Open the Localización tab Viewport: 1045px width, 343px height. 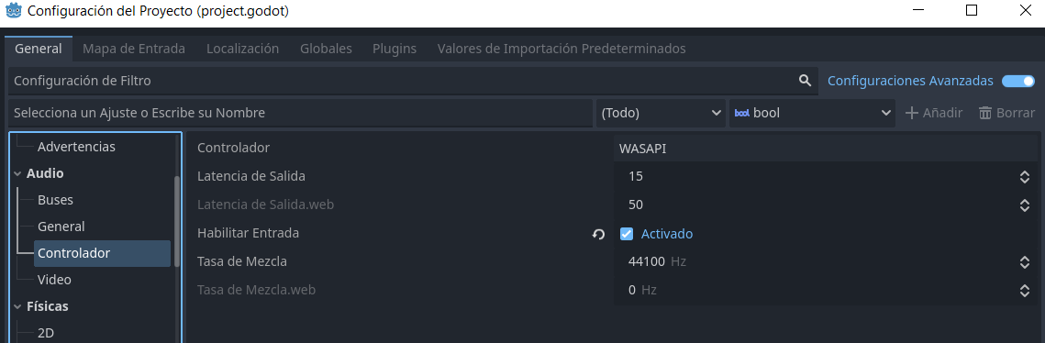point(242,49)
